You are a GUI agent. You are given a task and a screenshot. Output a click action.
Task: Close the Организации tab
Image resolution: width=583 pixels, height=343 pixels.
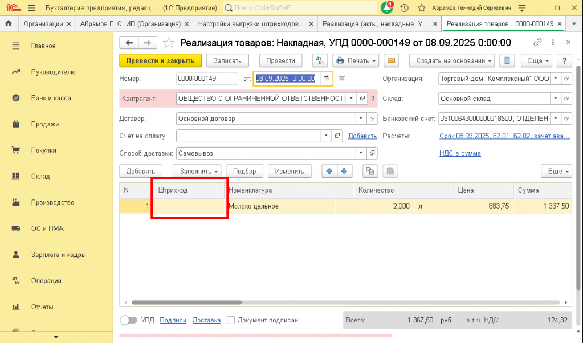click(x=69, y=24)
